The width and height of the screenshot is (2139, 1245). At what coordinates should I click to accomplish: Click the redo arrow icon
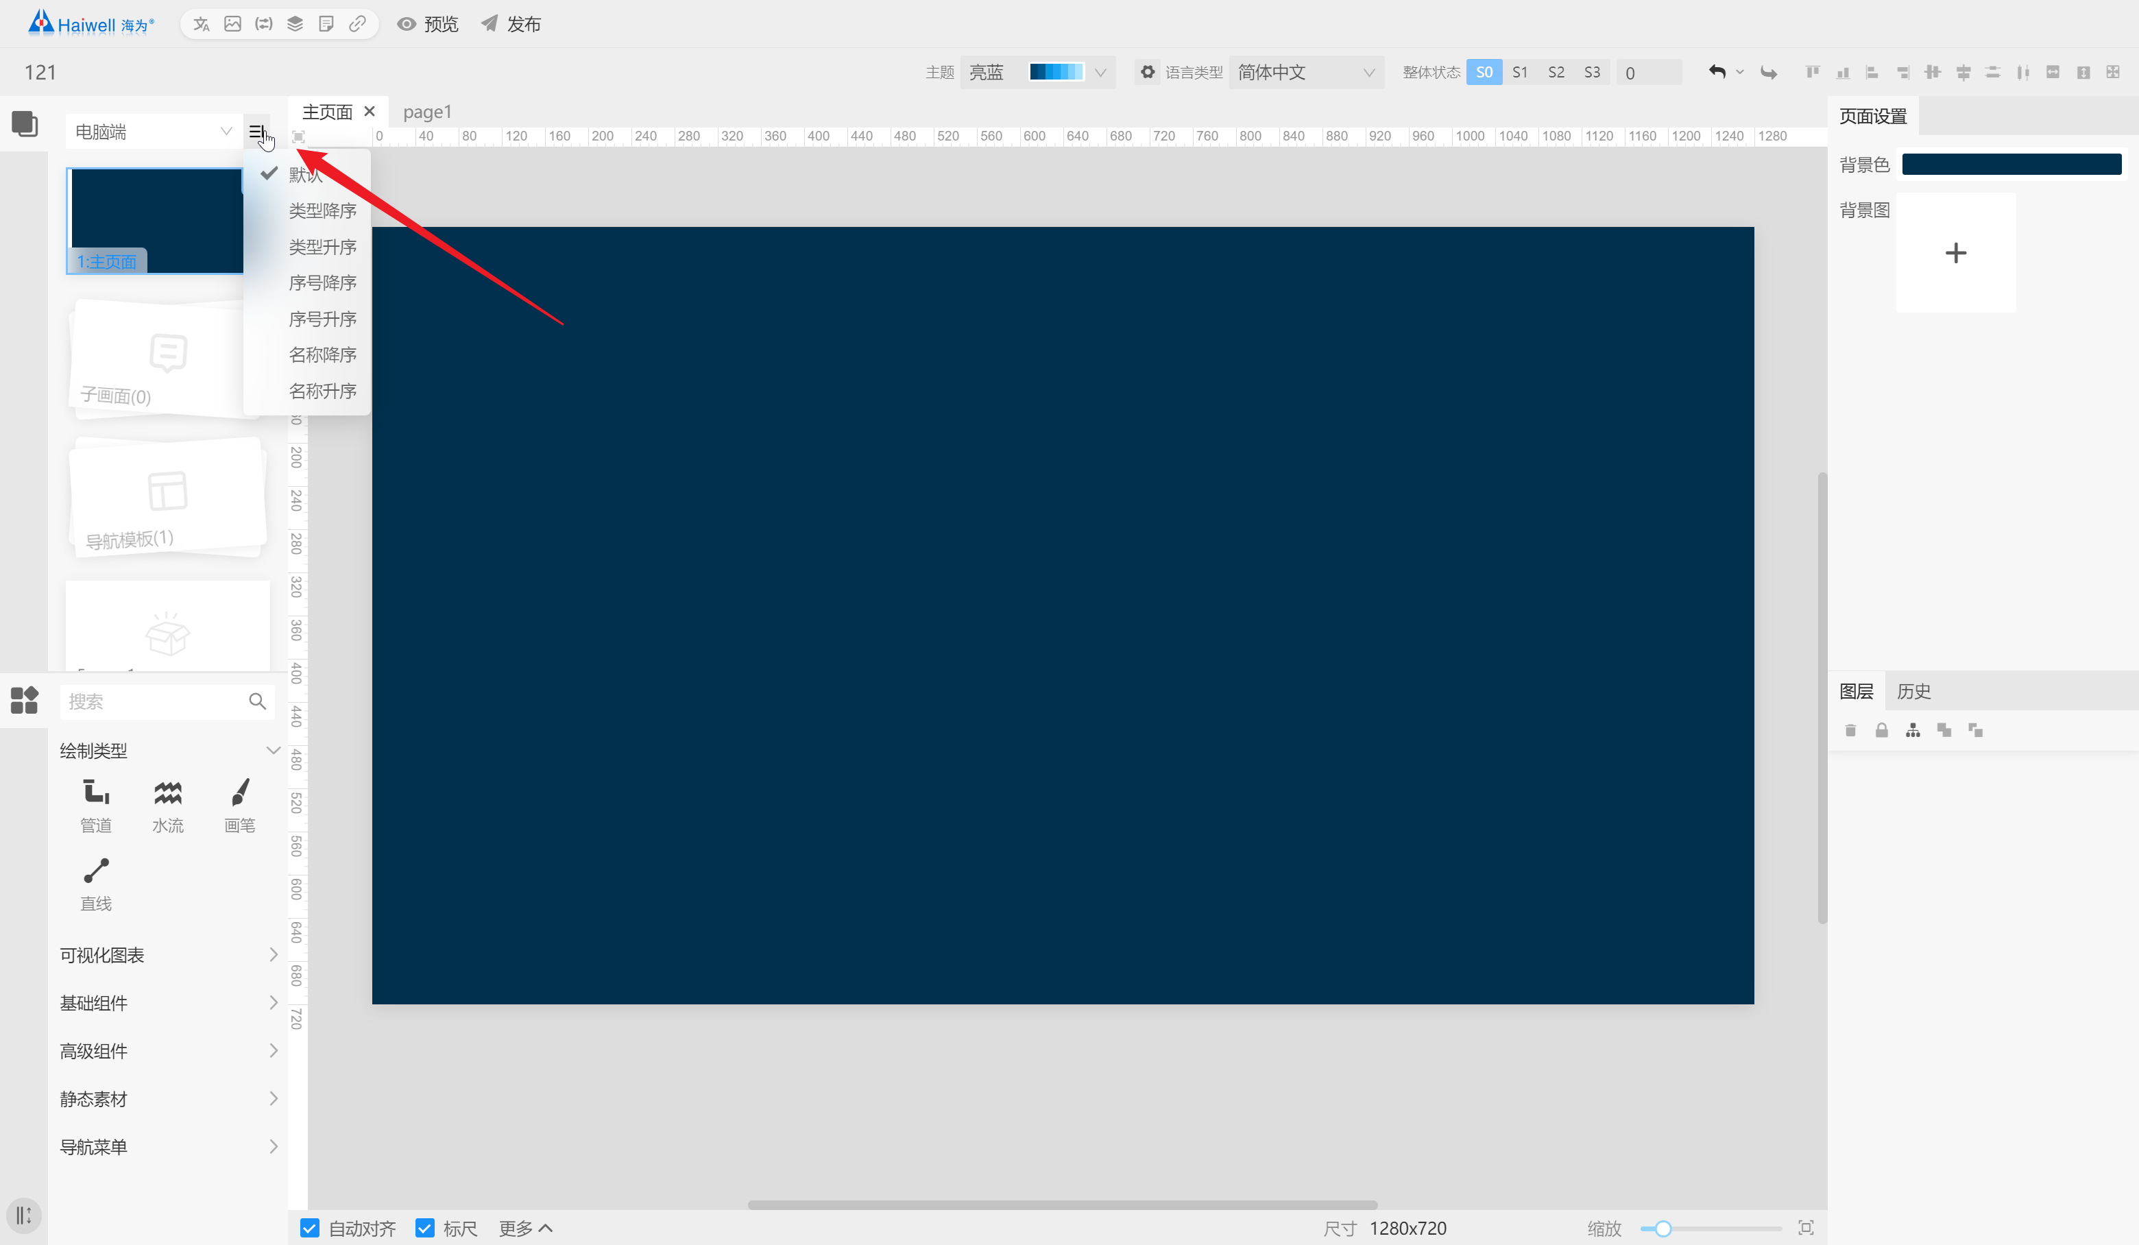(x=1769, y=72)
